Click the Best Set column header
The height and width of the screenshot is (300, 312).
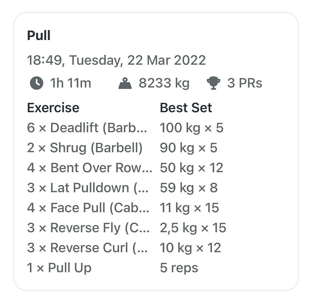(186, 108)
